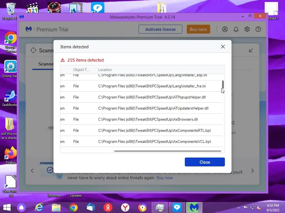This screenshot has height=213, width=285.
Task: Click the Malwarebytes logo next to Premium Trial
Action: coord(29,29)
